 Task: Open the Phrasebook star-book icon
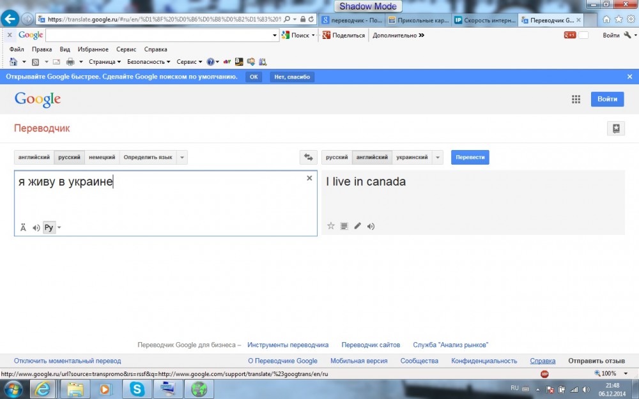(616, 129)
